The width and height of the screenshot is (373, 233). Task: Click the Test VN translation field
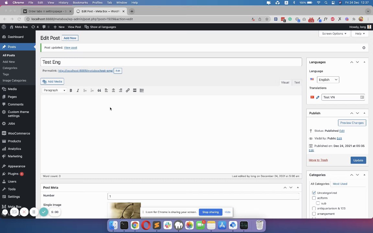coord(343,97)
